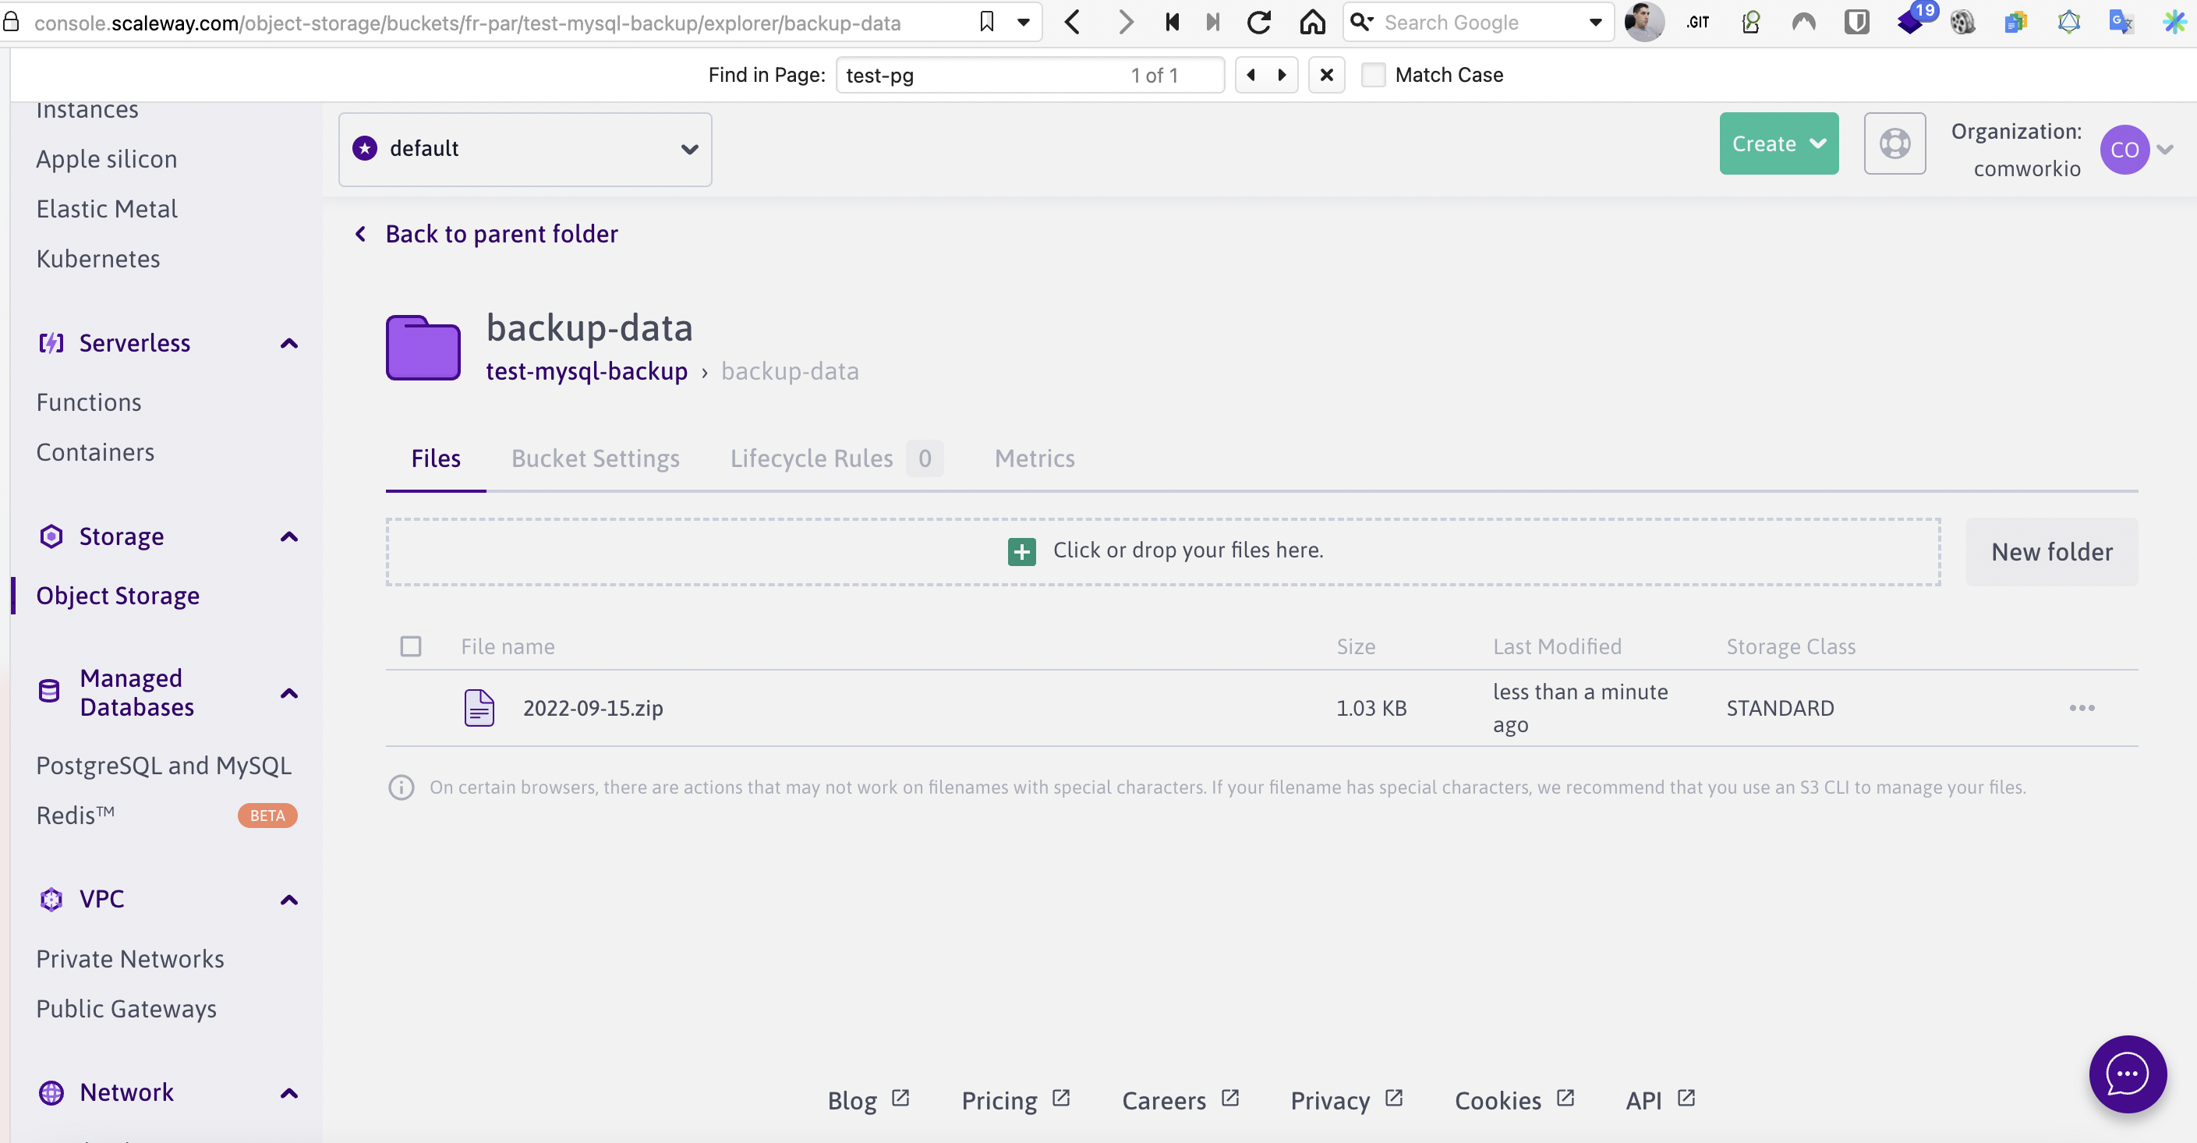The height and width of the screenshot is (1143, 2197).
Task: Click Back to parent folder link
Action: (501, 234)
